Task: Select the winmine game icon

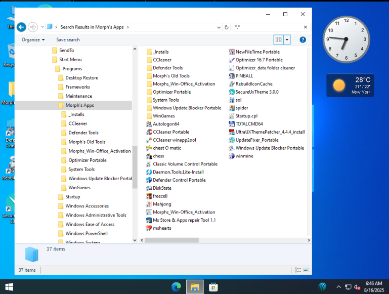Action: tap(232, 156)
